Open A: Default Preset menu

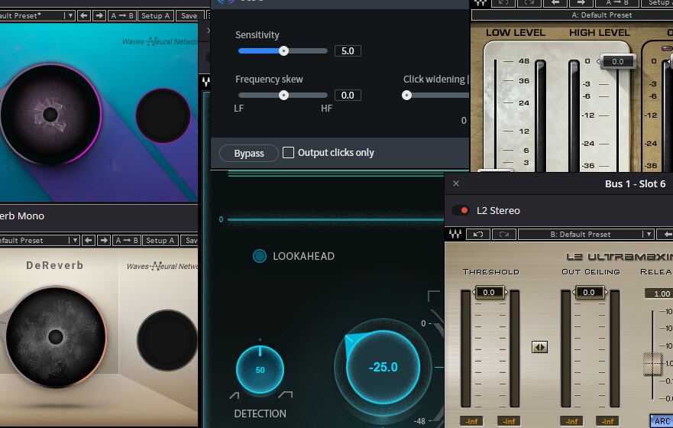[x=572, y=15]
